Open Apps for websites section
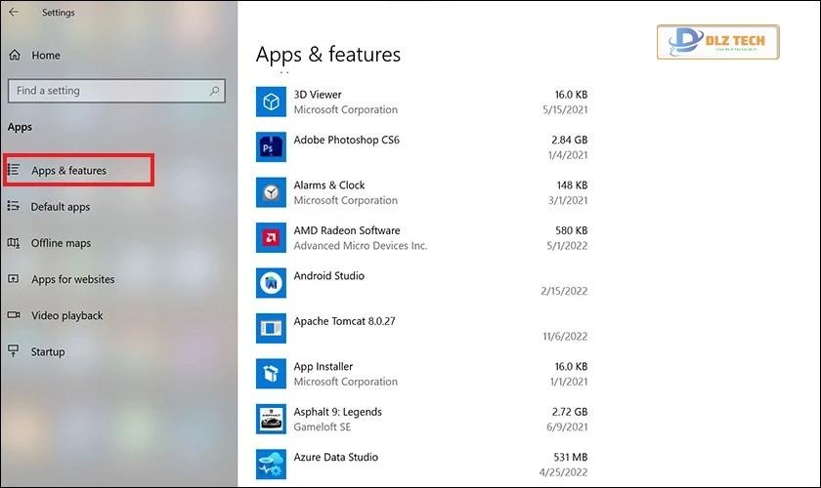821x488 pixels. [72, 279]
